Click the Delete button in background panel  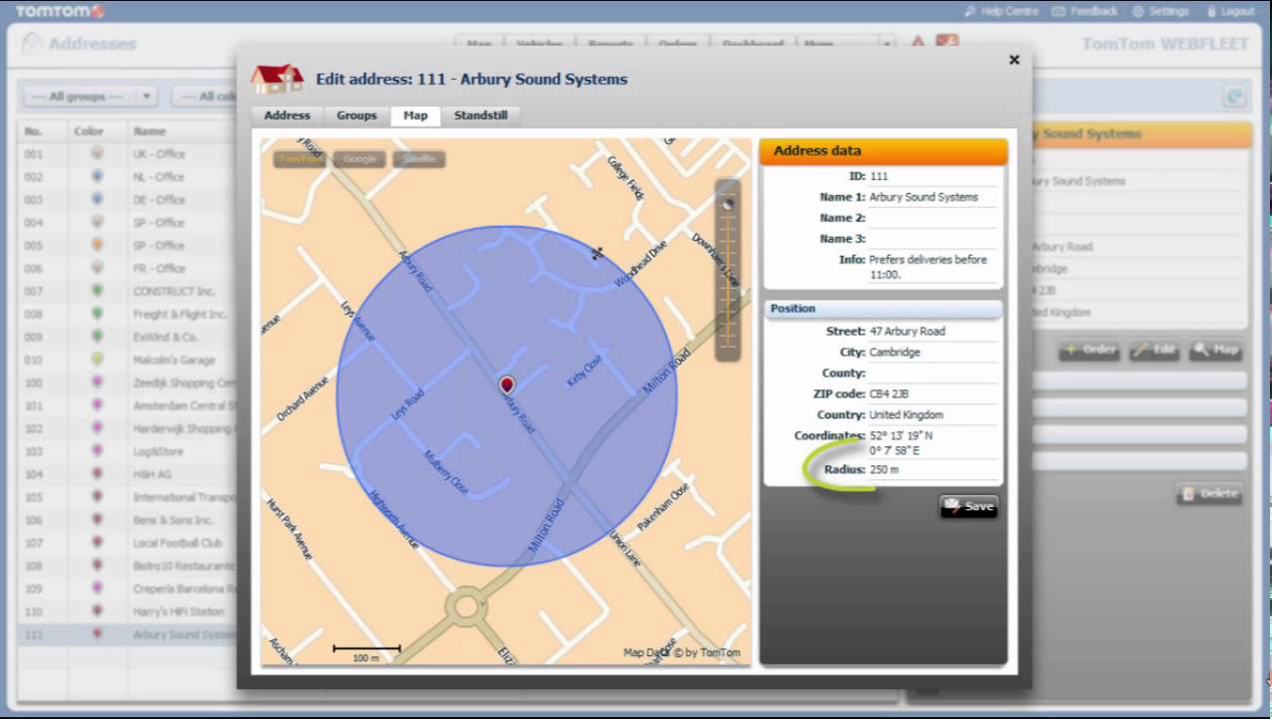point(1209,492)
